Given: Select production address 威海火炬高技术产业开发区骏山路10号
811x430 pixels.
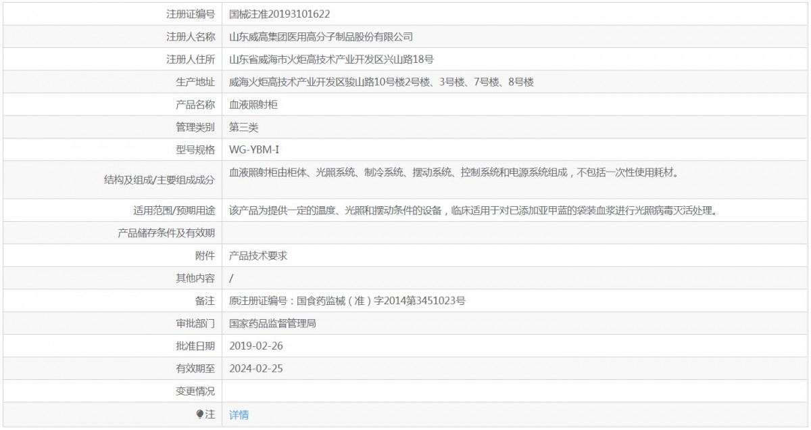Looking at the screenshot, I should 382,82.
